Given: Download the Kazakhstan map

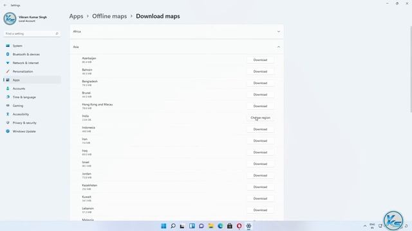Looking at the screenshot, I should 260,187.
